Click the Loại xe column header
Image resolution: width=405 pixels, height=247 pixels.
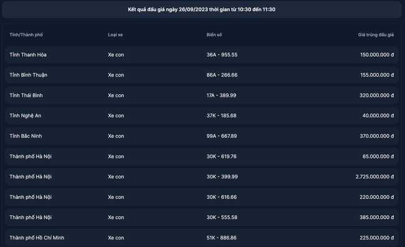tap(115, 35)
